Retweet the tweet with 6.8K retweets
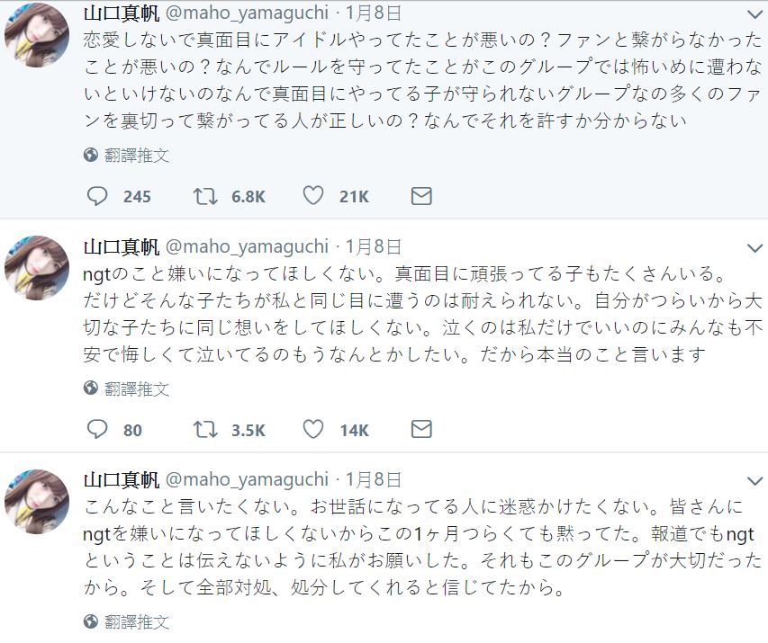 [206, 196]
